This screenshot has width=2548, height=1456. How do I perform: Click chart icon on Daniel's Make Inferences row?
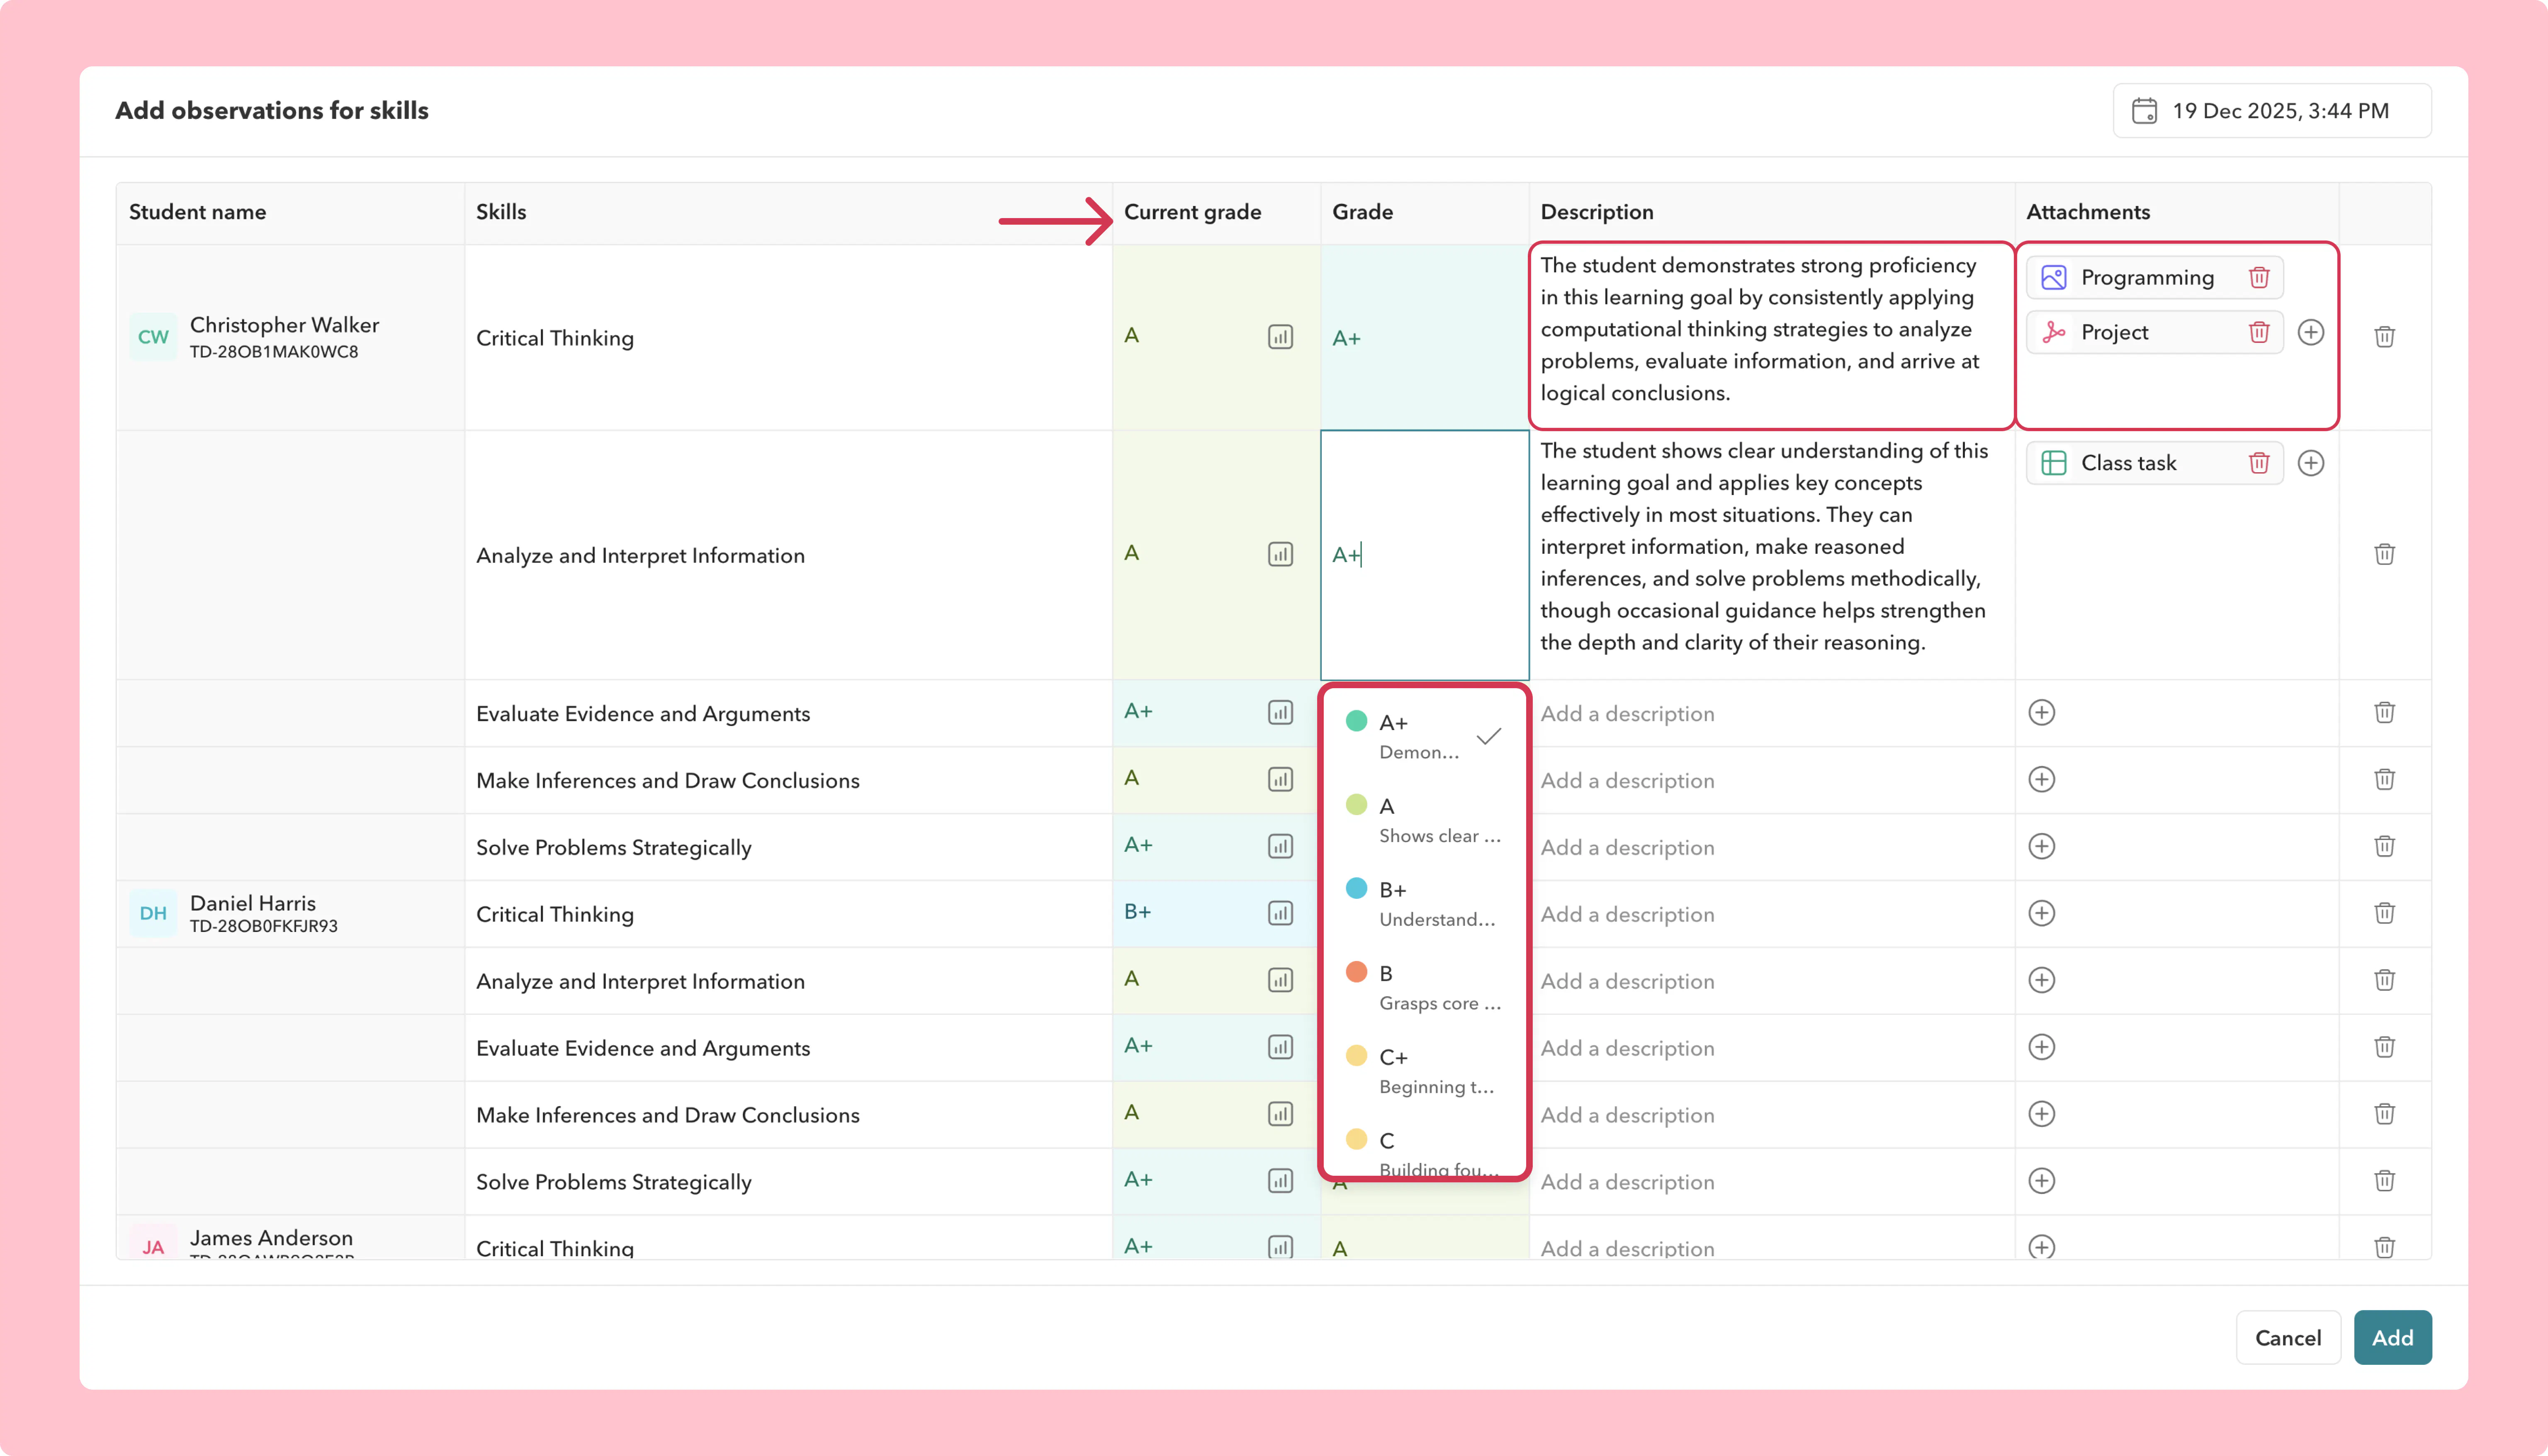click(x=1280, y=1114)
